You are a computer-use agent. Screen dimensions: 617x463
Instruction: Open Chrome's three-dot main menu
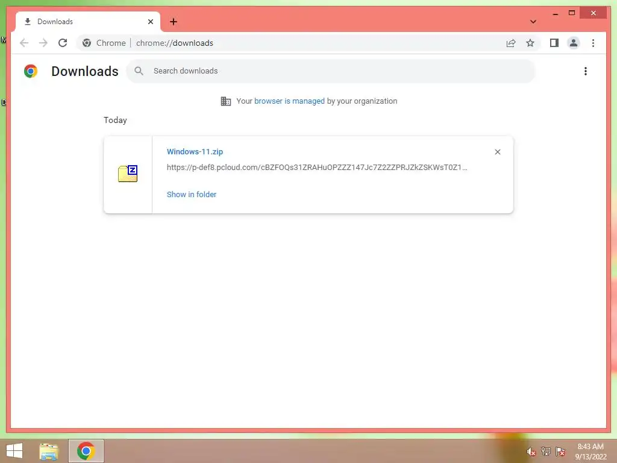(593, 43)
